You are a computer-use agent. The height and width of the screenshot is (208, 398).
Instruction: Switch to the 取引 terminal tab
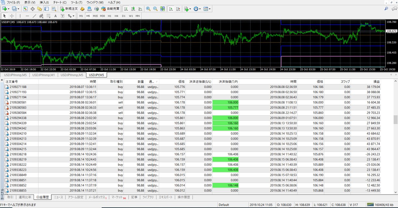coord(10,197)
